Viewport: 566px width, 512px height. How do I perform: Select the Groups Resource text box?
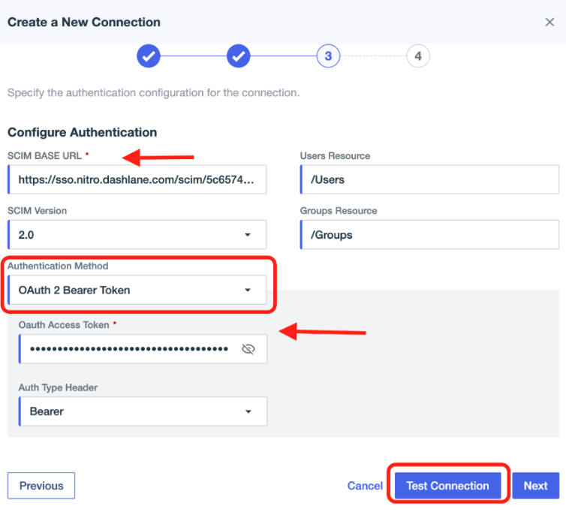tap(429, 235)
